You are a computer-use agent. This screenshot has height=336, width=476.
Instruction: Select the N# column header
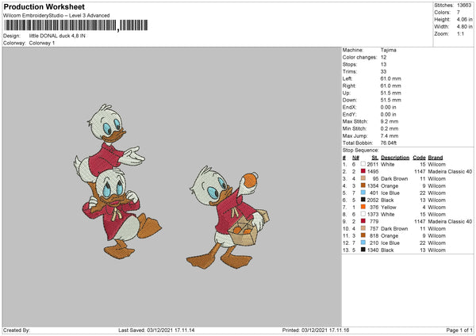355,158
